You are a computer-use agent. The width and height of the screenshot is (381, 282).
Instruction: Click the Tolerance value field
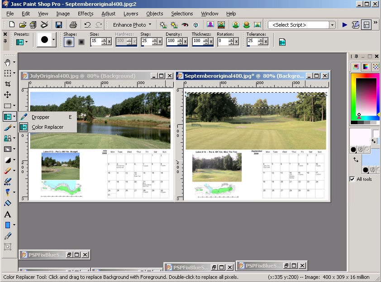(251, 42)
